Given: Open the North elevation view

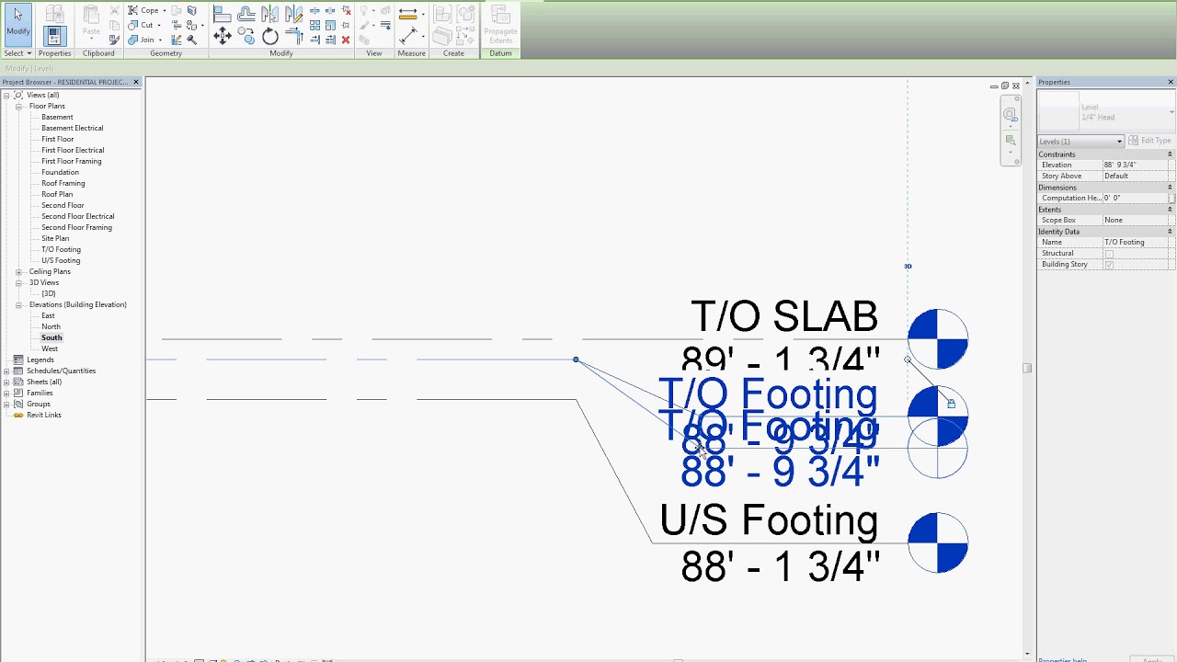Looking at the screenshot, I should [51, 326].
